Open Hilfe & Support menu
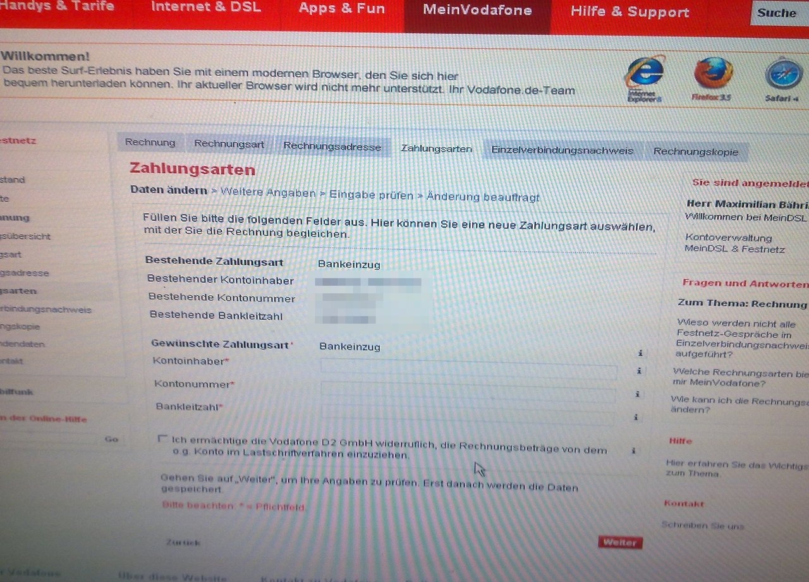 (x=630, y=12)
